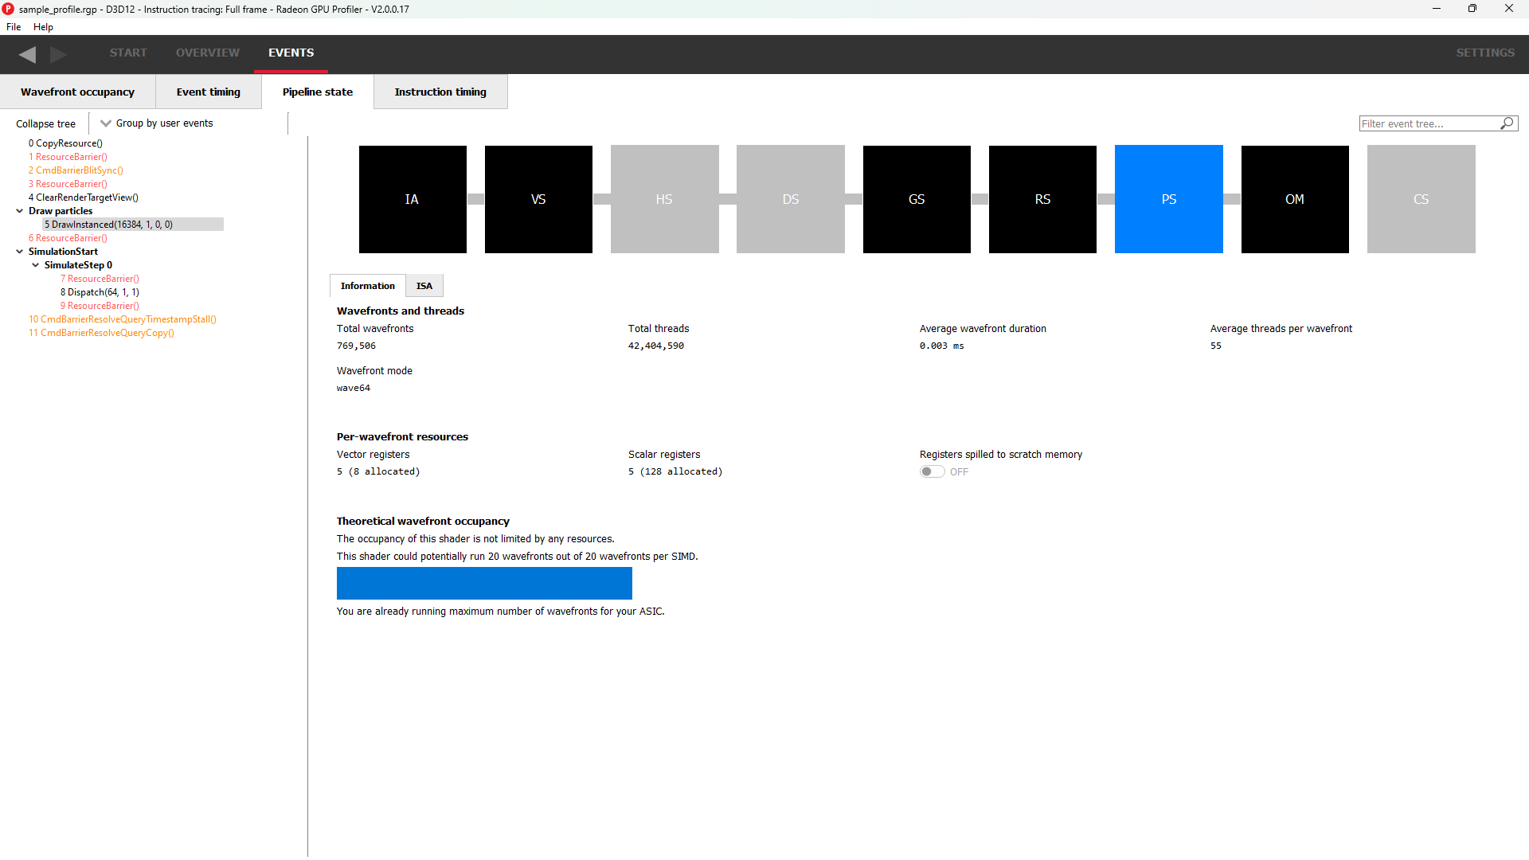Image resolution: width=1529 pixels, height=860 pixels.
Task: Click the GS geometry shader stage
Action: point(917,199)
